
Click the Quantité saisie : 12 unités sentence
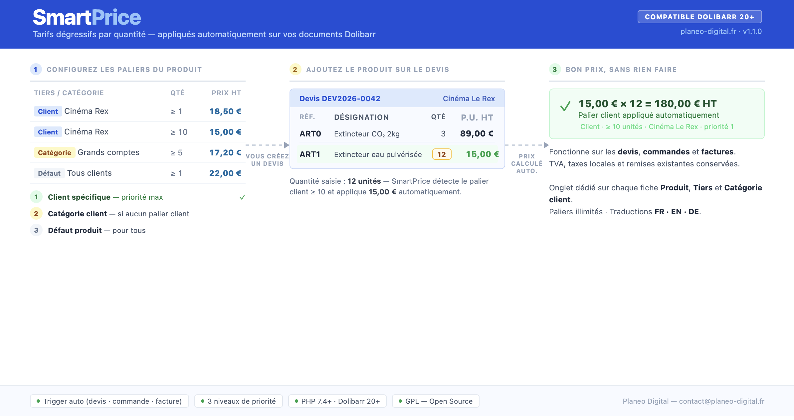coord(389,186)
